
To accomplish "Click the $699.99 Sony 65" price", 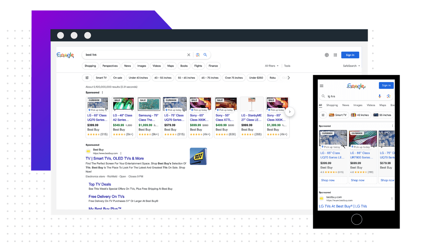I will [195, 125].
